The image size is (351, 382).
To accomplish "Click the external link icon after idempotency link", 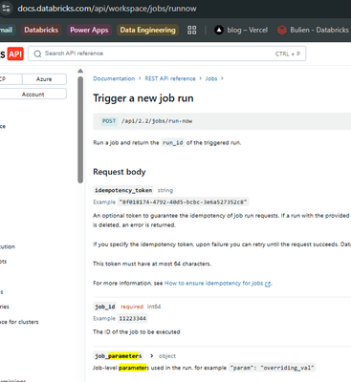I will (268, 284).
